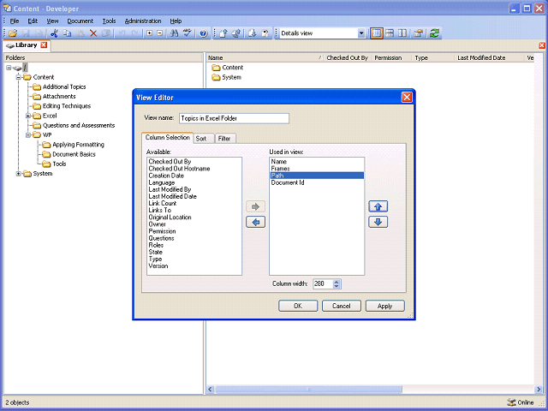
Task: Select the Additional Topics folder in tree
Action: (x=64, y=86)
